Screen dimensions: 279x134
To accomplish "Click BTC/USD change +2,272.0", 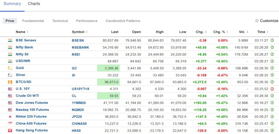I will tap(199, 82).
